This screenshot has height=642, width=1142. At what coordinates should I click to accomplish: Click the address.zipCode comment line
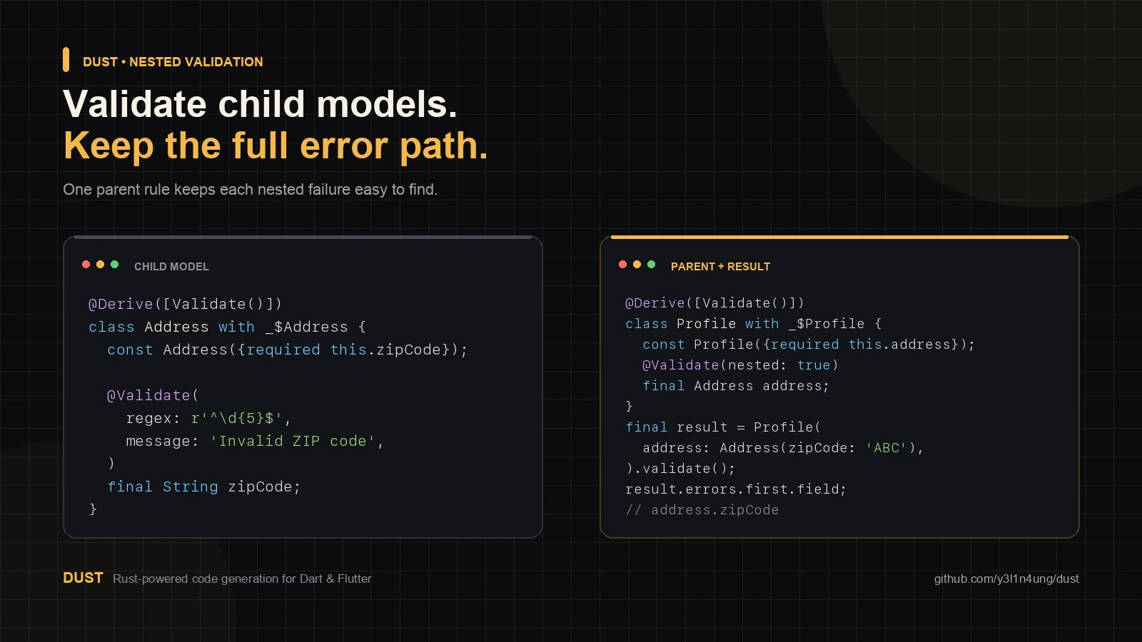click(702, 510)
